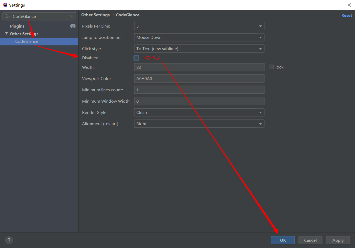Click the Jump to position on: label
Screen dimensions: 355x248
point(102,37)
